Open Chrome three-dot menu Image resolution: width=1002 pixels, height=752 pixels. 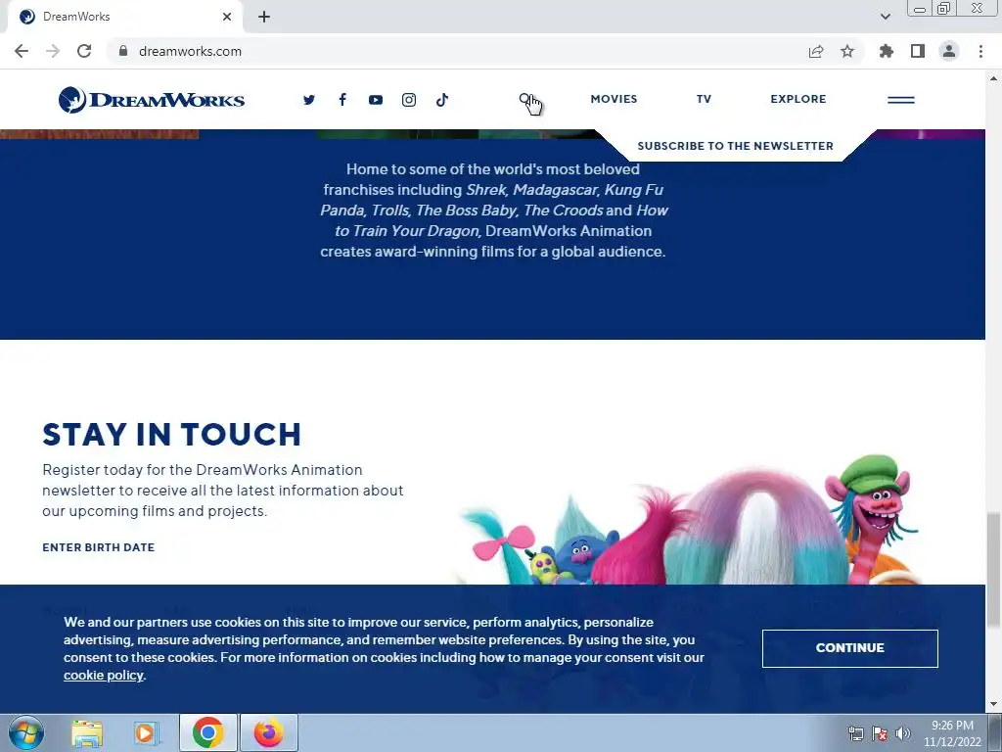[x=980, y=51]
